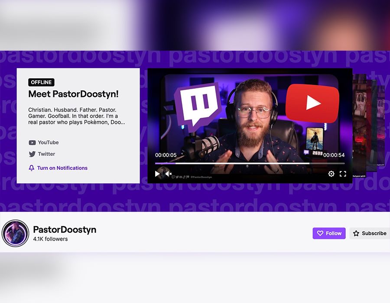This screenshot has height=303, width=390.
Task: Unmute the video with speaker icon
Action: [x=169, y=174]
